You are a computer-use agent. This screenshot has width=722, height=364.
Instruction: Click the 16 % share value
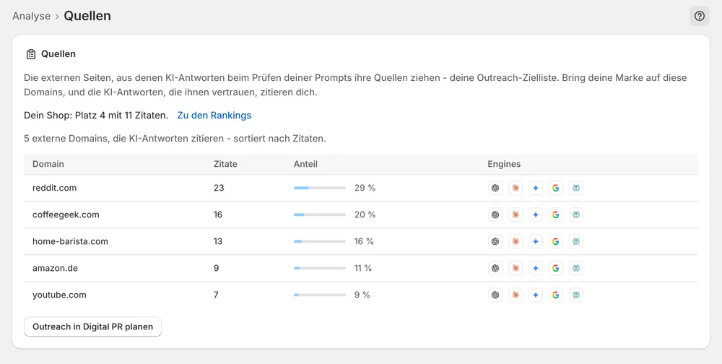[364, 241]
